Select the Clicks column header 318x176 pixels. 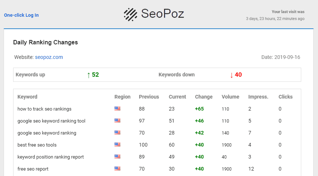point(286,97)
